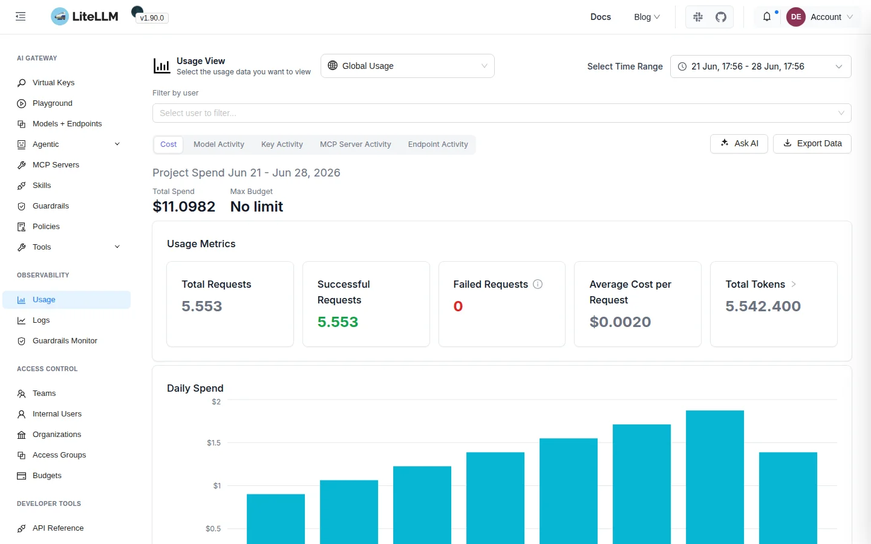Switch to the Model Activity tab
The image size is (871, 544).
[x=219, y=144]
